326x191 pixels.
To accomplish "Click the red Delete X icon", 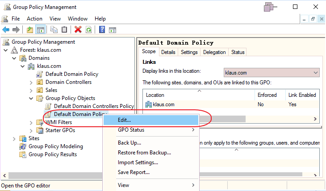I will tap(78, 30).
